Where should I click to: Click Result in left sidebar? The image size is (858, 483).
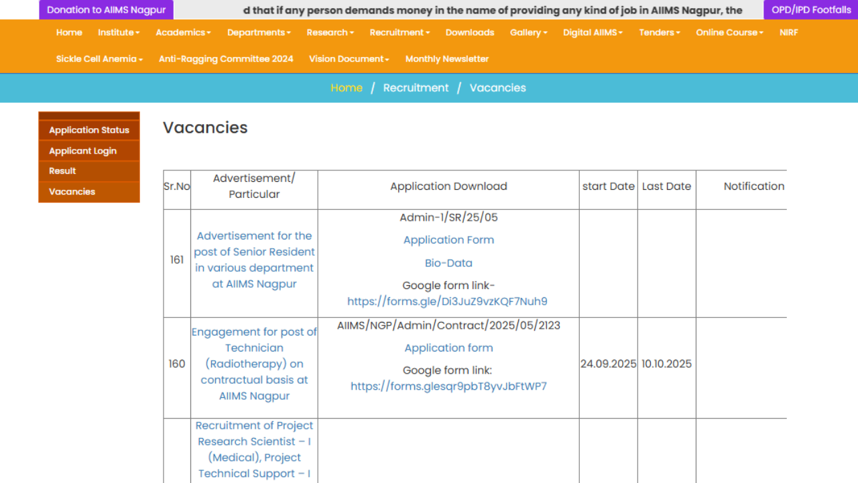(x=62, y=171)
